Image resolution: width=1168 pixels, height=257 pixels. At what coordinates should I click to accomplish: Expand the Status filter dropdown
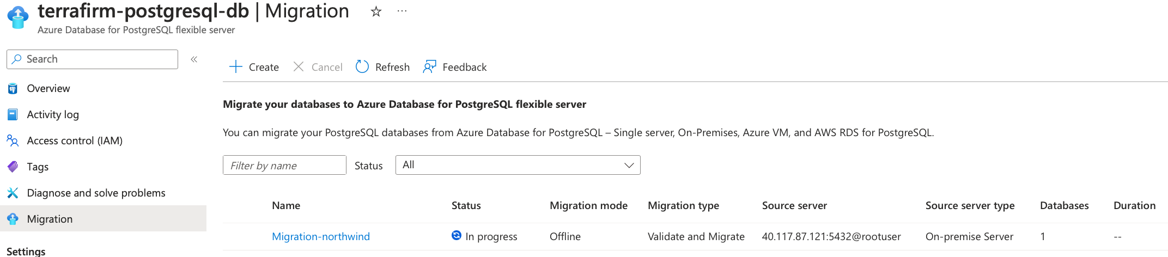(x=518, y=165)
